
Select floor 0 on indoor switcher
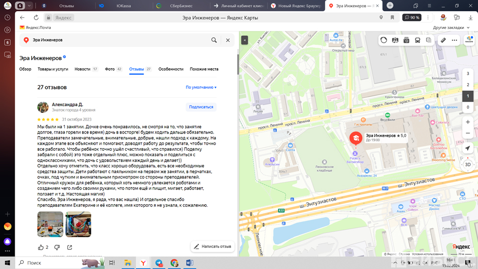[468, 107]
